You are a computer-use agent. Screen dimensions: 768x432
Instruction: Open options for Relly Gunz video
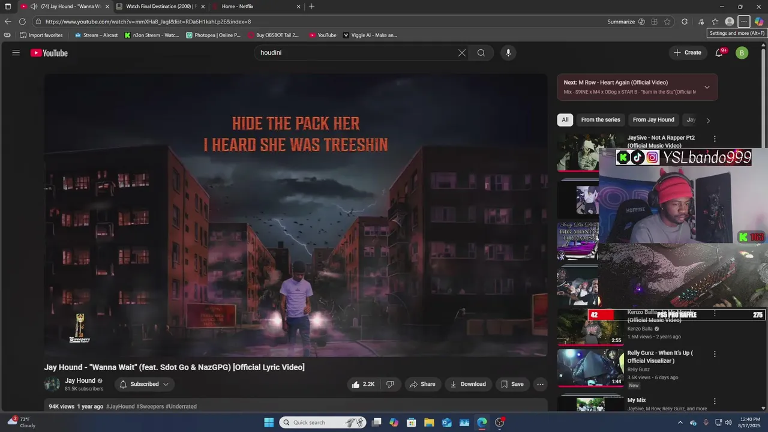coord(714,354)
